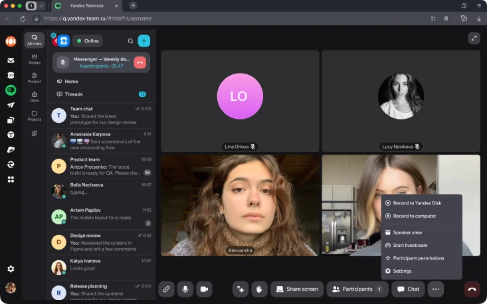Toggle mute in the active call banner

62,62
